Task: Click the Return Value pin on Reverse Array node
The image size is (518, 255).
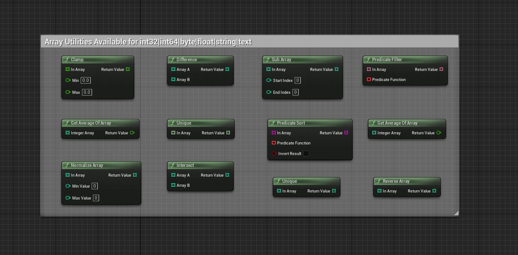Action: point(434,191)
